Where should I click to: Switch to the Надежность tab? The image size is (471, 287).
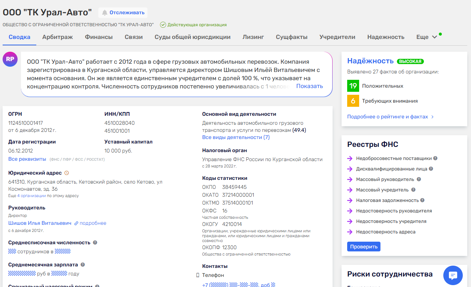[x=386, y=37]
